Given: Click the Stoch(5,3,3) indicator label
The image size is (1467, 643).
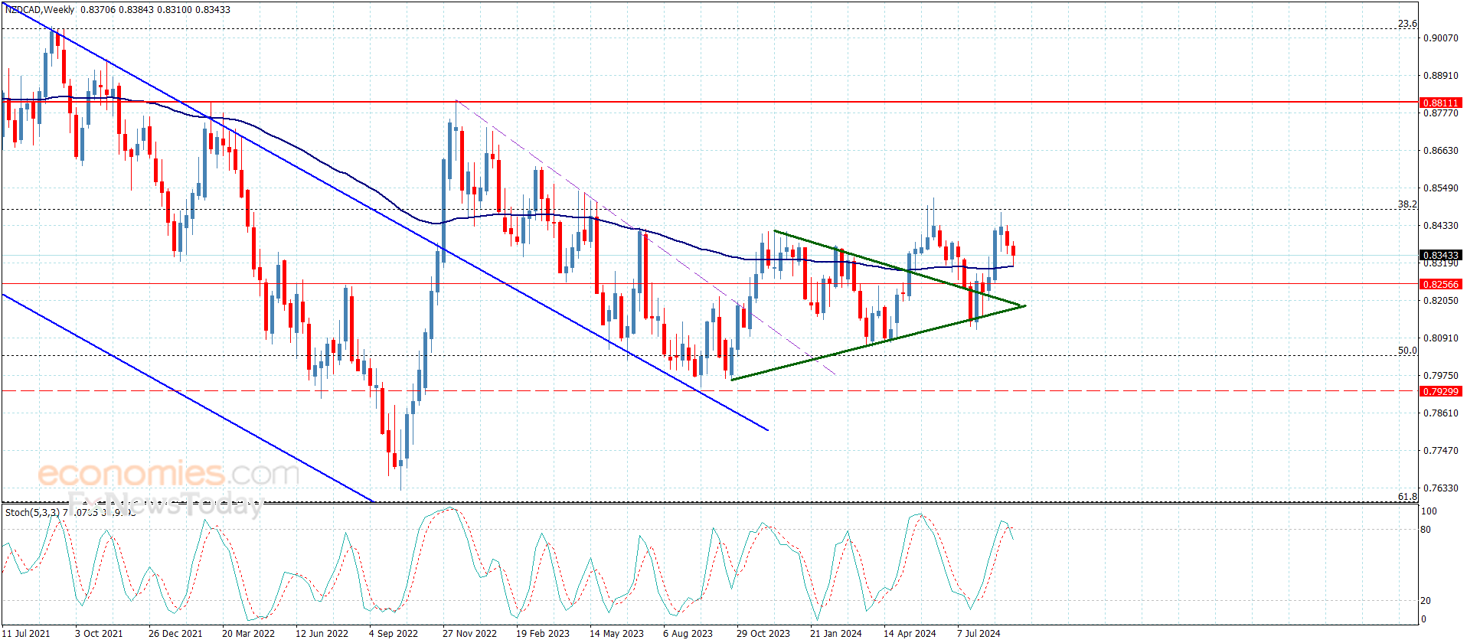Looking at the screenshot, I should pos(32,512).
